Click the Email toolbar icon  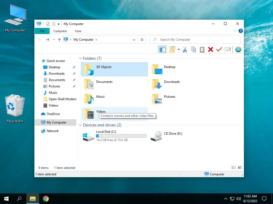tap(228, 50)
